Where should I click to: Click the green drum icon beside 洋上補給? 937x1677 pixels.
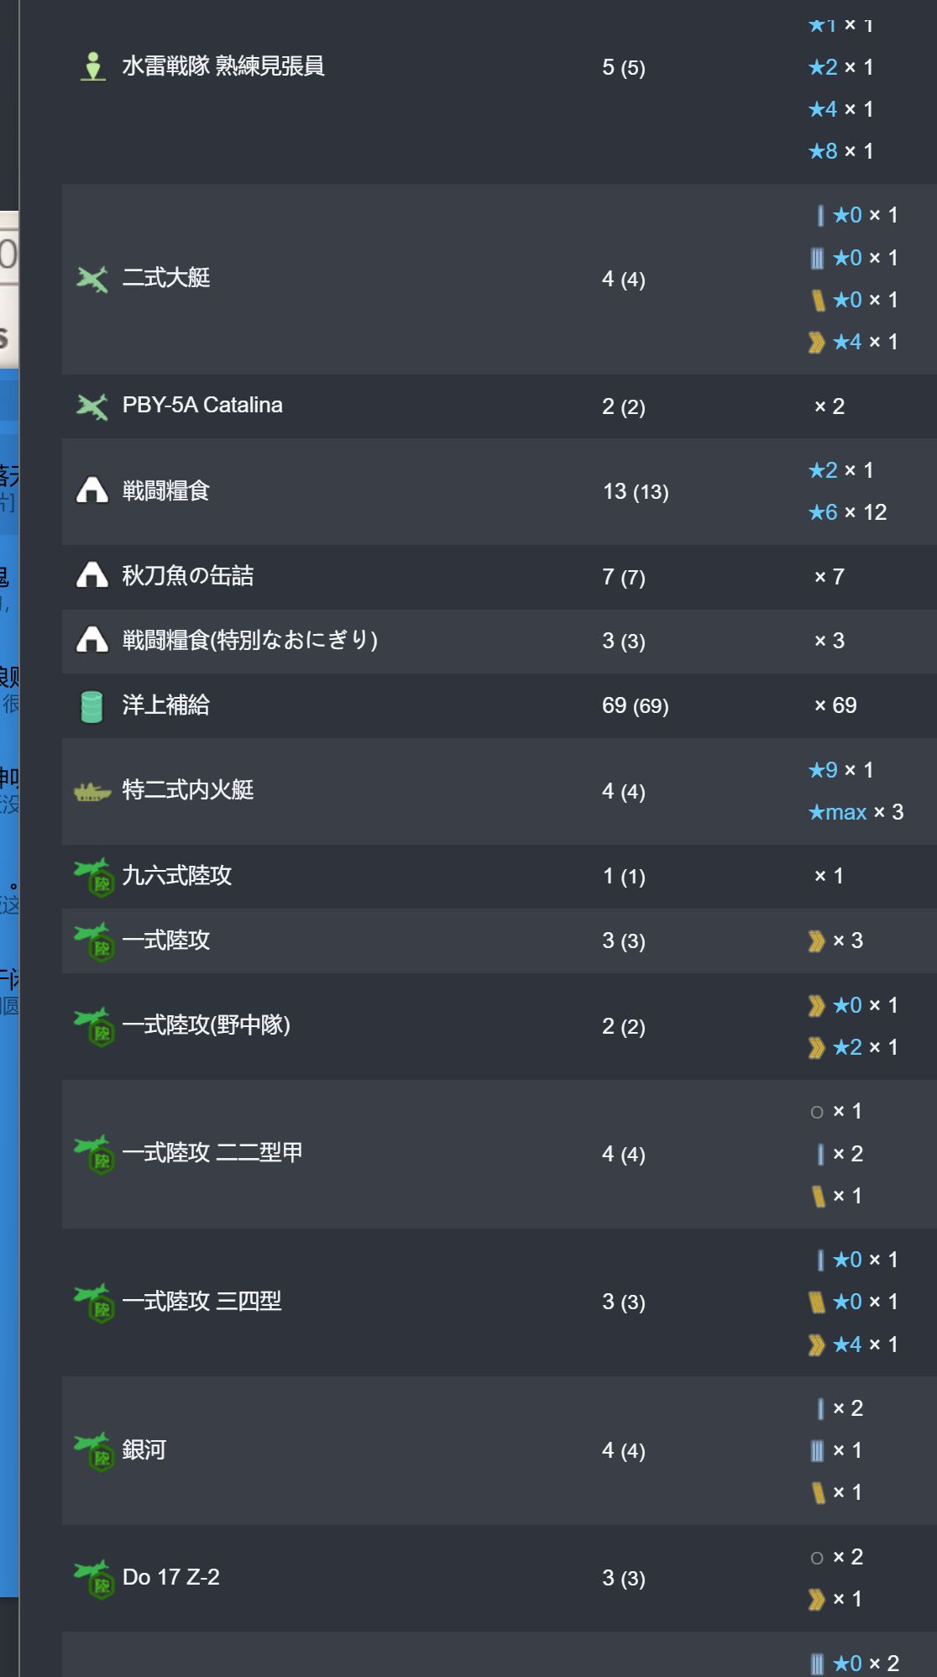[x=92, y=706]
